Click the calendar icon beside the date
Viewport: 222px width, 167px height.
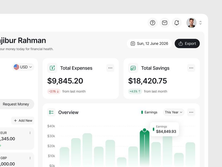pyautogui.click(x=133, y=43)
